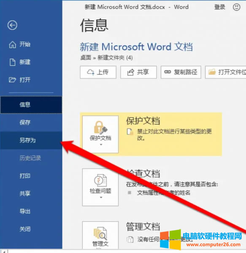The width and height of the screenshot is (246, 253).
Task: Click the back arrow to return to document
Action: pyautogui.click(x=12, y=25)
